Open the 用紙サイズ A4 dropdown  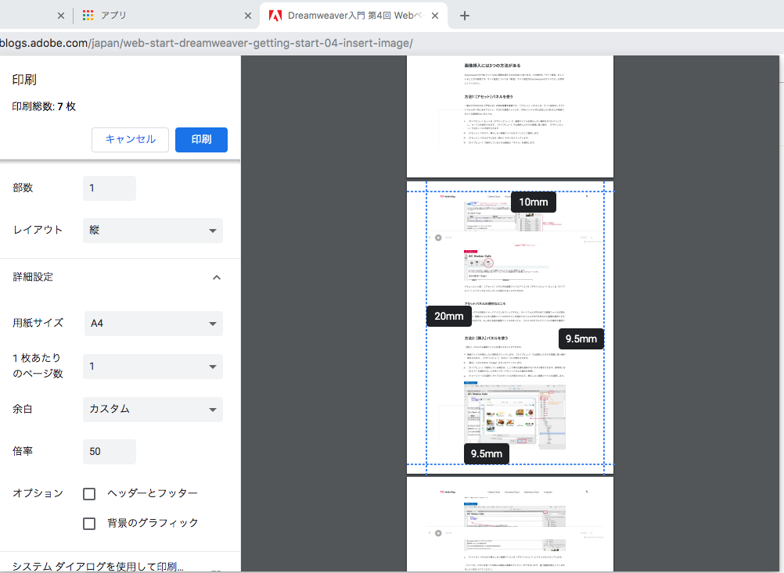(153, 323)
